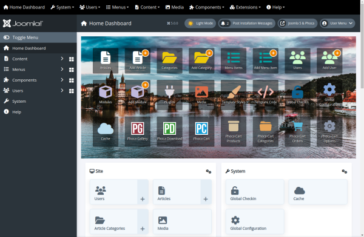Open the Phoca Cart Products box icon
Image resolution: width=364 pixels, height=237 pixels.
[x=234, y=131]
